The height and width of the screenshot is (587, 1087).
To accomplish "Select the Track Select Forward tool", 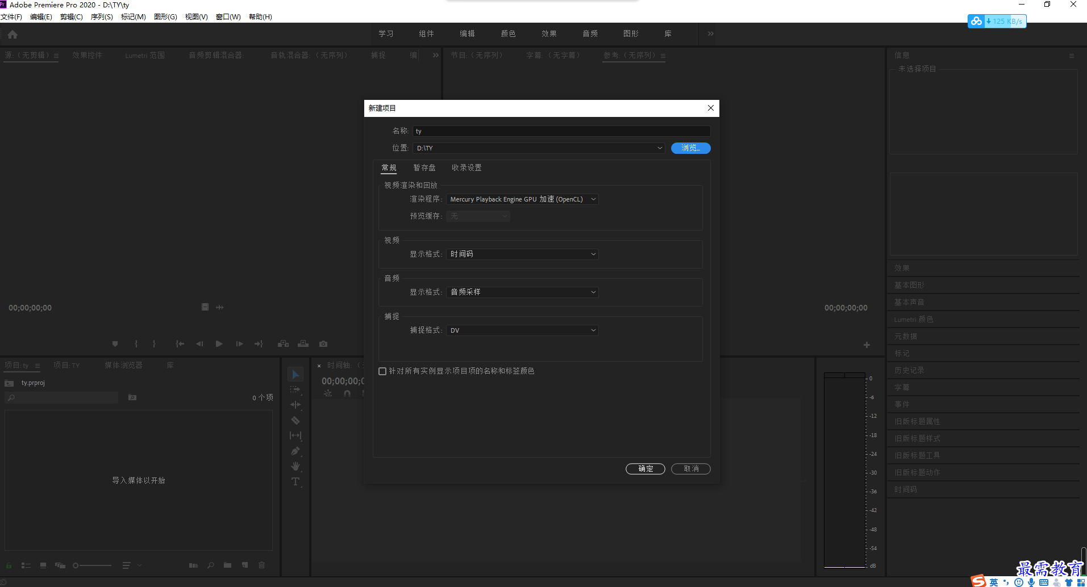I will click(295, 389).
